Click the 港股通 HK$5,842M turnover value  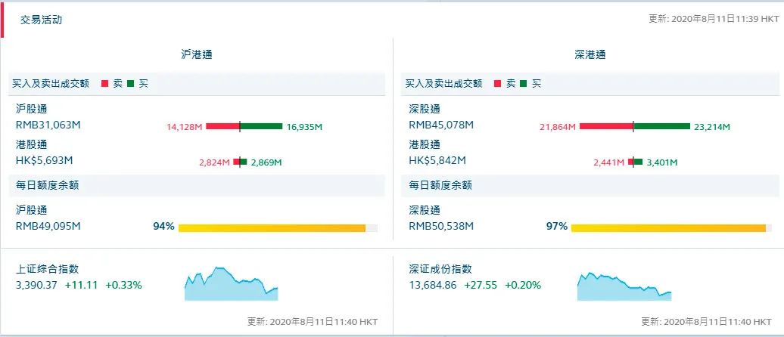[x=437, y=160]
